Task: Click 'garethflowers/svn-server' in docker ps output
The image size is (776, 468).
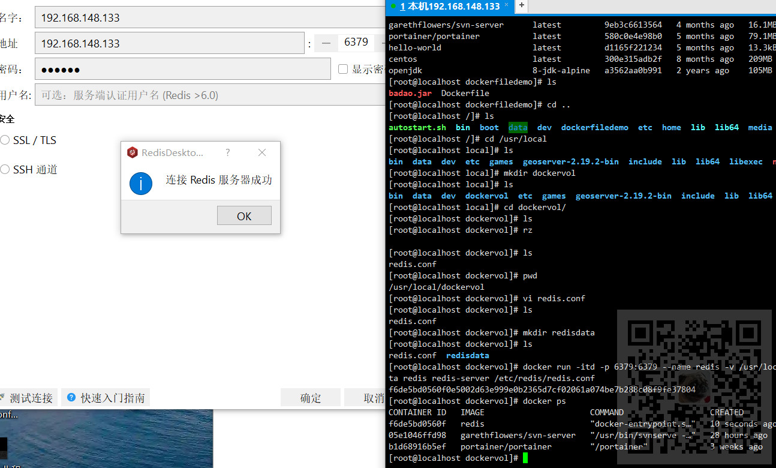Action: pyautogui.click(x=518, y=435)
